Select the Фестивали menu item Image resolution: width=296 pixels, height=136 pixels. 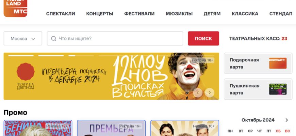pos(139,14)
